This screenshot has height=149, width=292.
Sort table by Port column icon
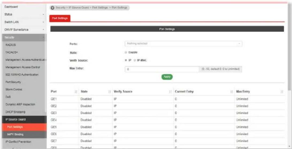pyautogui.click(x=76, y=92)
